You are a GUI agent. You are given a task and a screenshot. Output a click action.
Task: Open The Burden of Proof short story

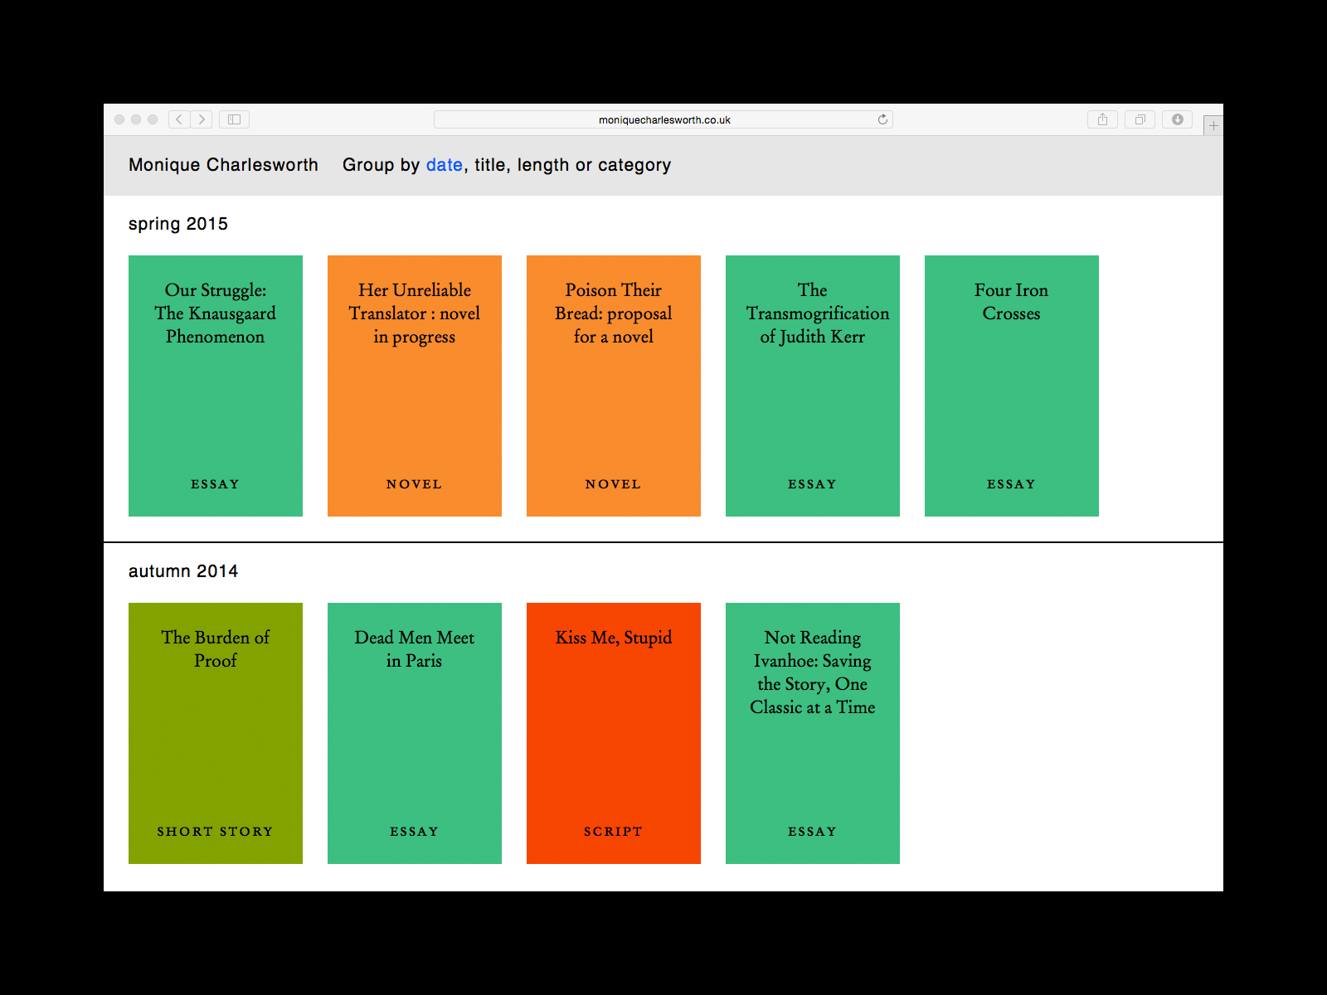216,733
